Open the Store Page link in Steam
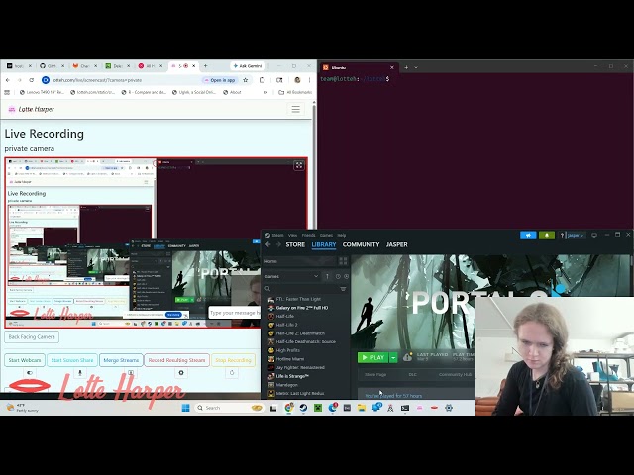 pos(375,374)
